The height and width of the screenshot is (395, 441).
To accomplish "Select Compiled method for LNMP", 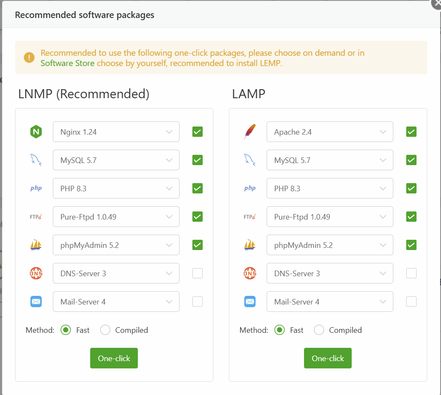I will point(105,330).
